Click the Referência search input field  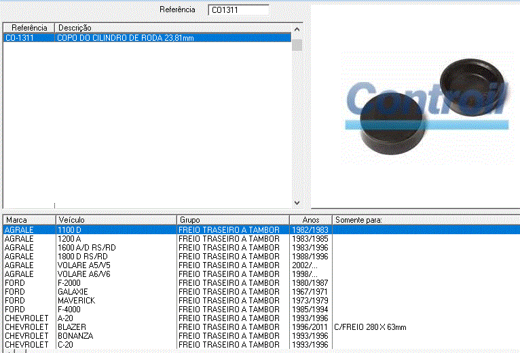click(x=238, y=10)
